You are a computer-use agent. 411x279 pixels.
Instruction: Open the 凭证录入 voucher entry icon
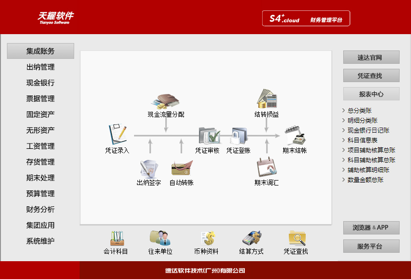click(117, 134)
